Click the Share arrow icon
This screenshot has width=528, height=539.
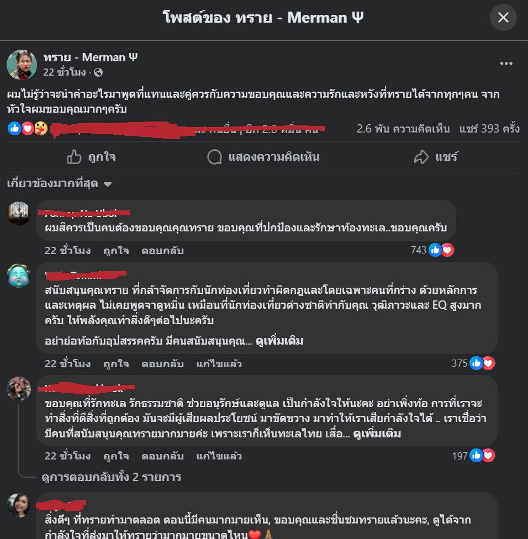coord(421,157)
